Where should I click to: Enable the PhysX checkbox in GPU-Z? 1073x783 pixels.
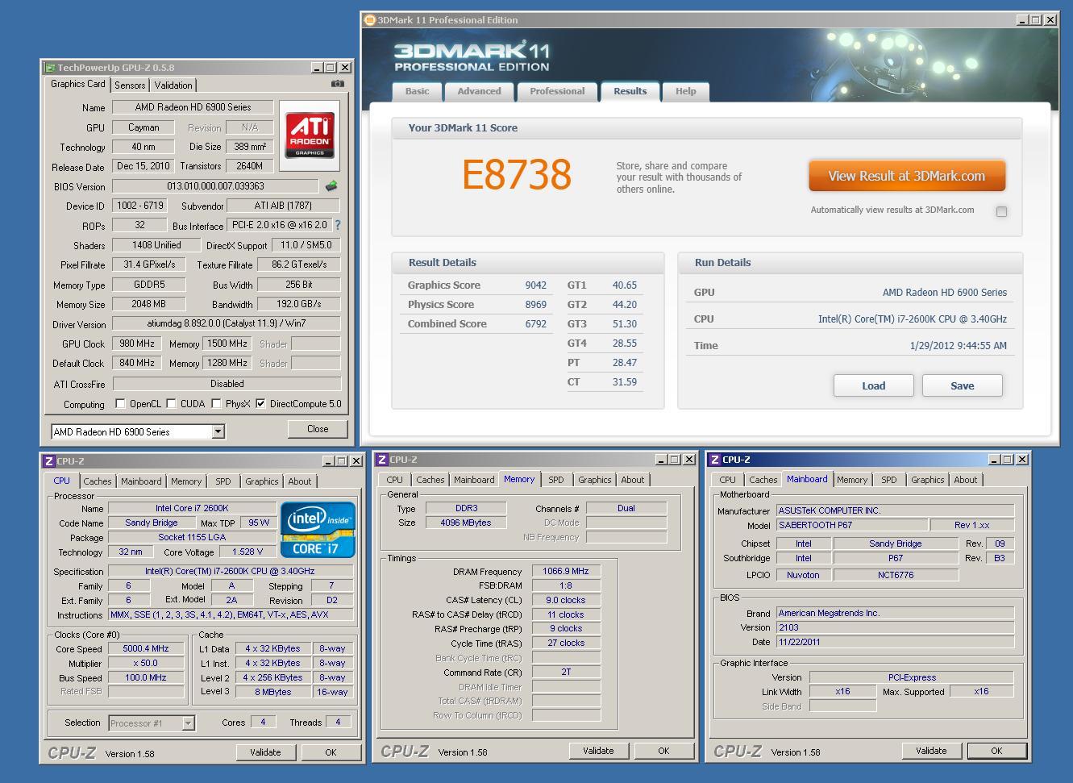click(216, 404)
